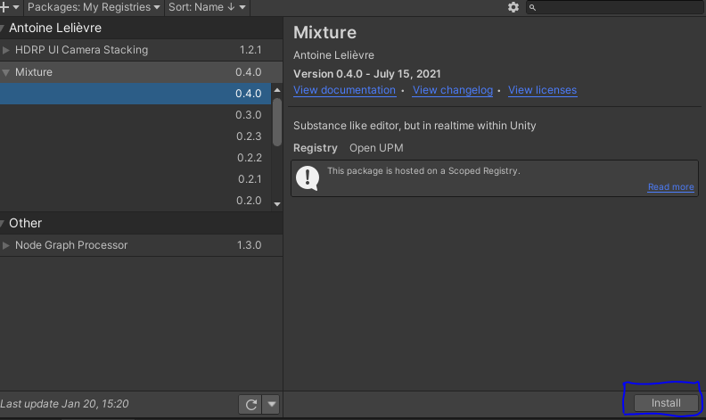The height and width of the screenshot is (420, 706).
Task: Select Mixture version 0.2.3
Action: pos(135,136)
